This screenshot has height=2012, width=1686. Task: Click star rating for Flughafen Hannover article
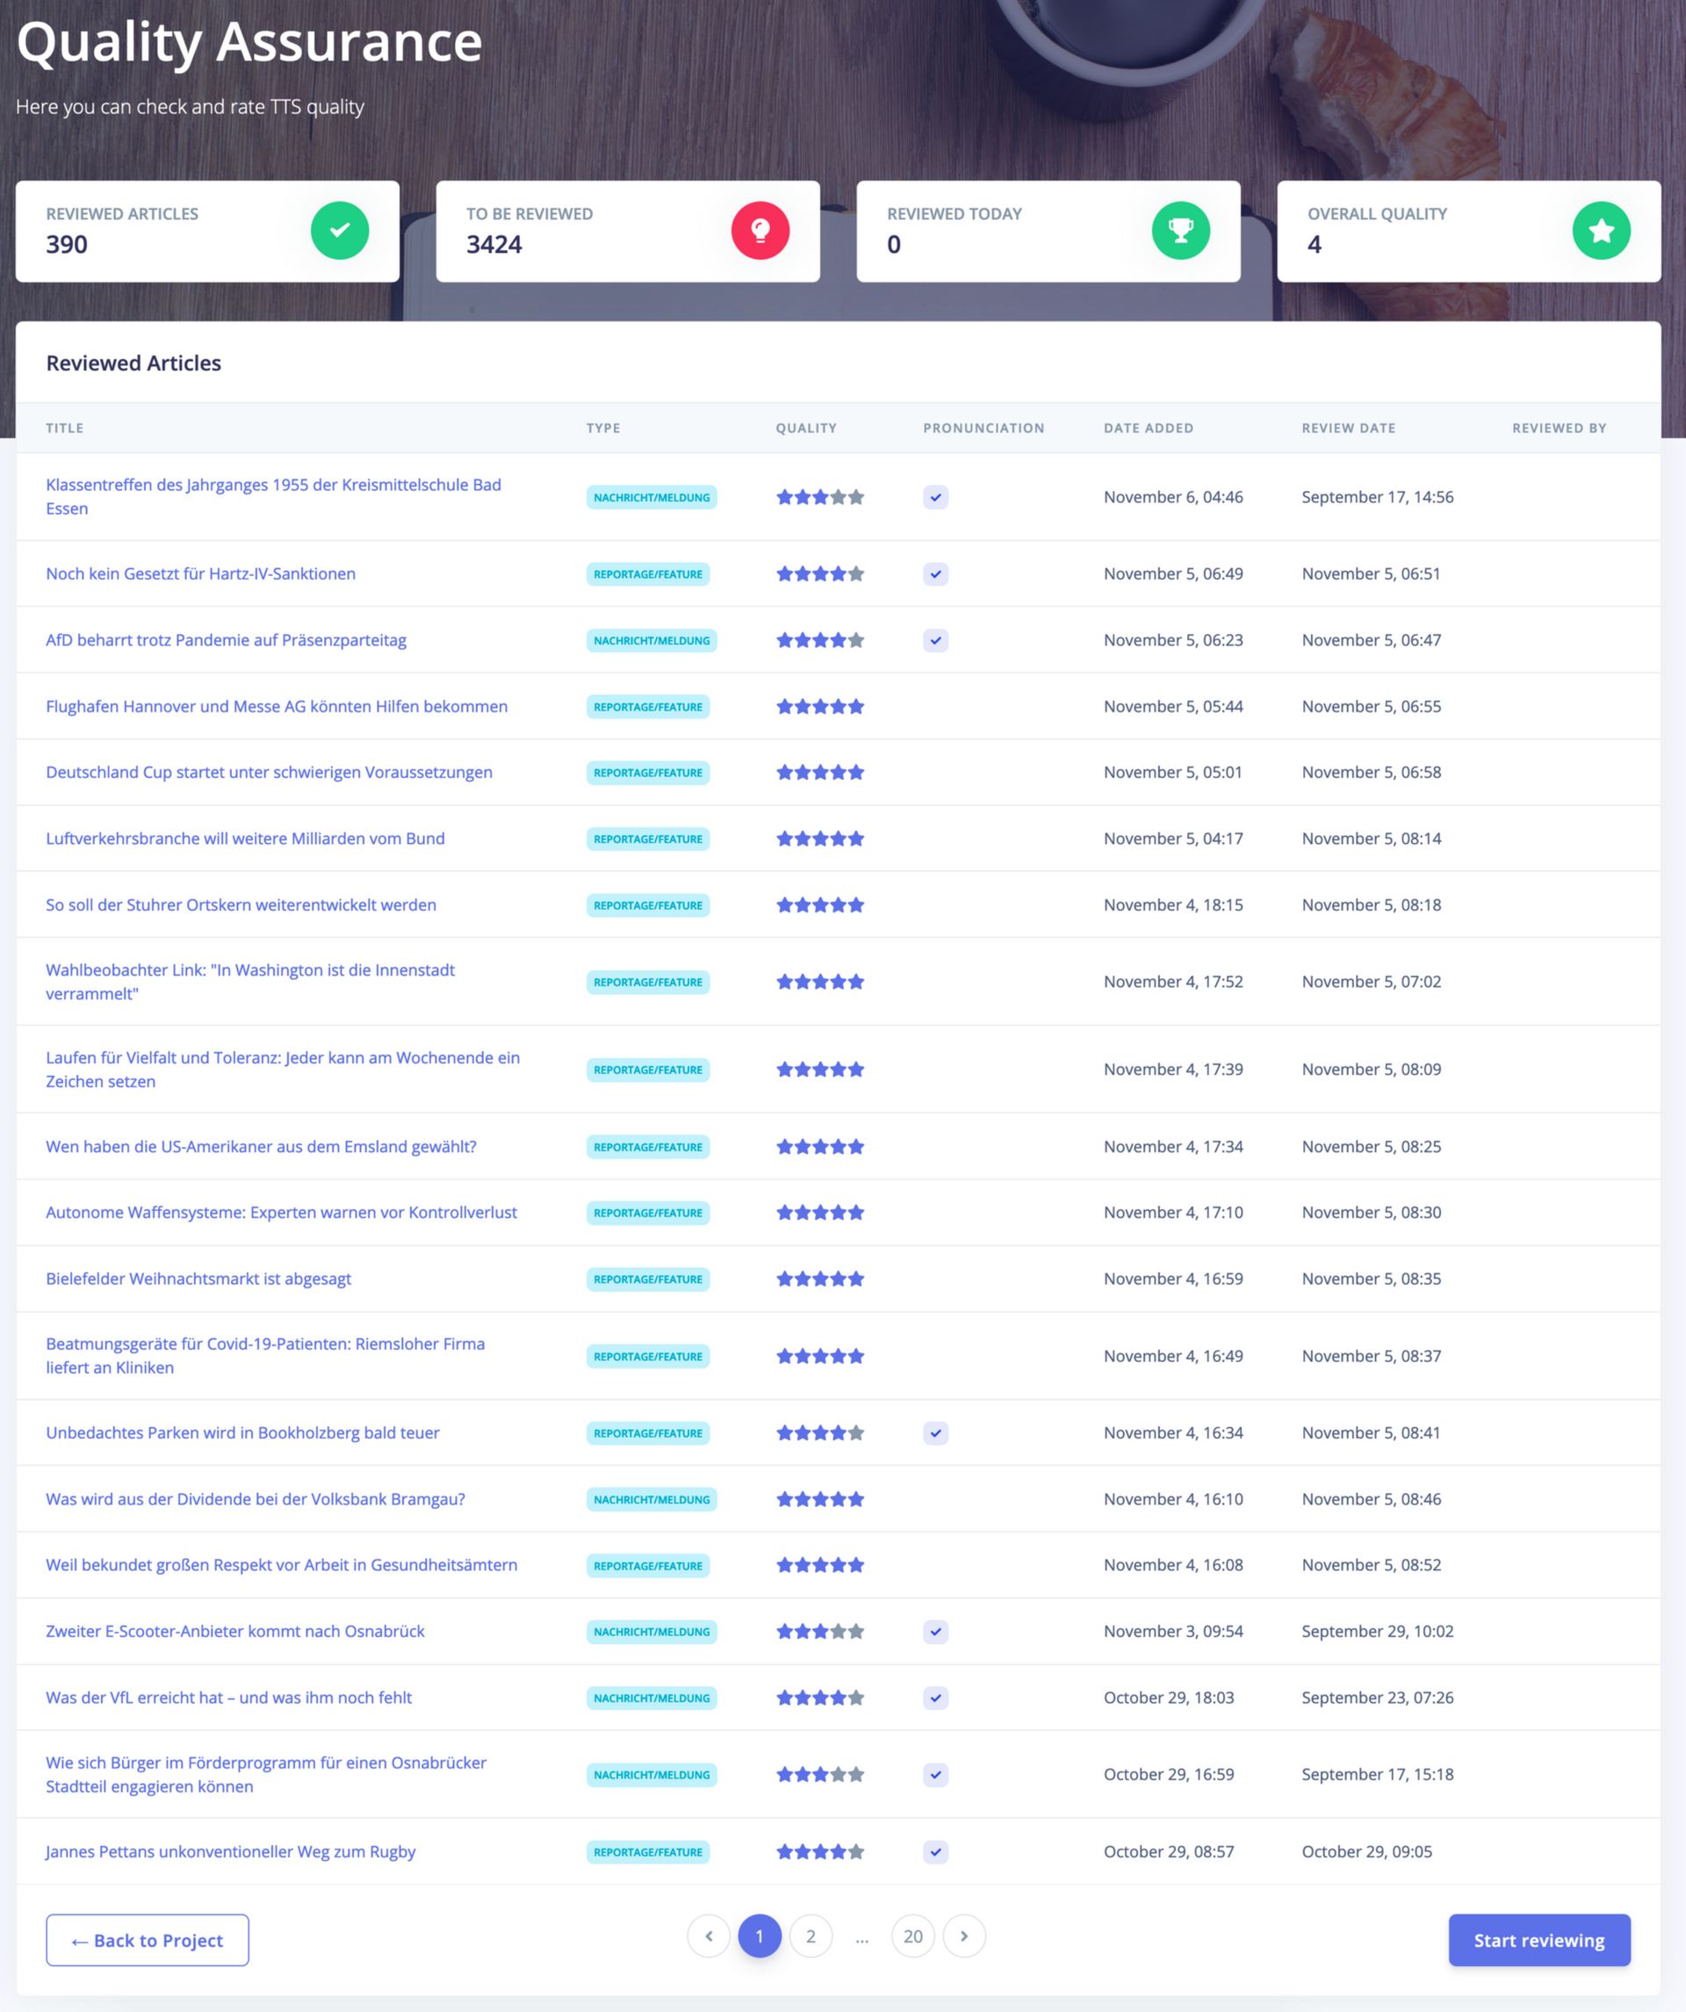pos(820,706)
